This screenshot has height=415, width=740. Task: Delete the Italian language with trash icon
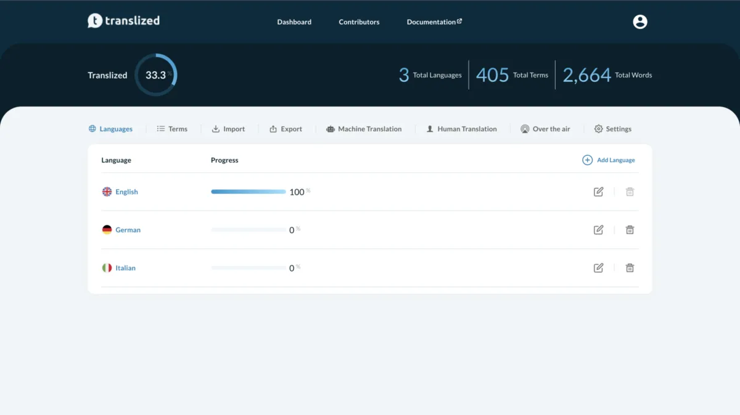[x=630, y=268]
